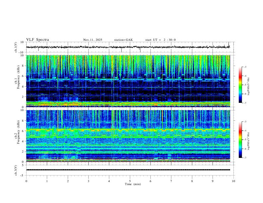Click time axis tick label "9"
Image resolution: width=263 pixels, height=203 pixels.
(213, 181)
